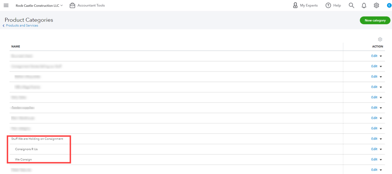Edit Stuff We are Holding on Consignment

click(x=374, y=139)
